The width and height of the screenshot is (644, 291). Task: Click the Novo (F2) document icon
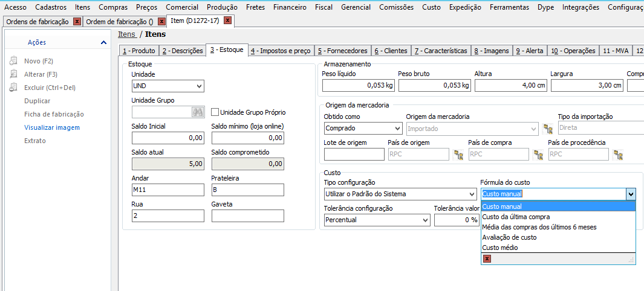(x=13, y=61)
